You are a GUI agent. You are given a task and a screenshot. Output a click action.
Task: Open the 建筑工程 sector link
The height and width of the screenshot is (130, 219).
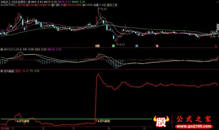click(x=112, y=5)
